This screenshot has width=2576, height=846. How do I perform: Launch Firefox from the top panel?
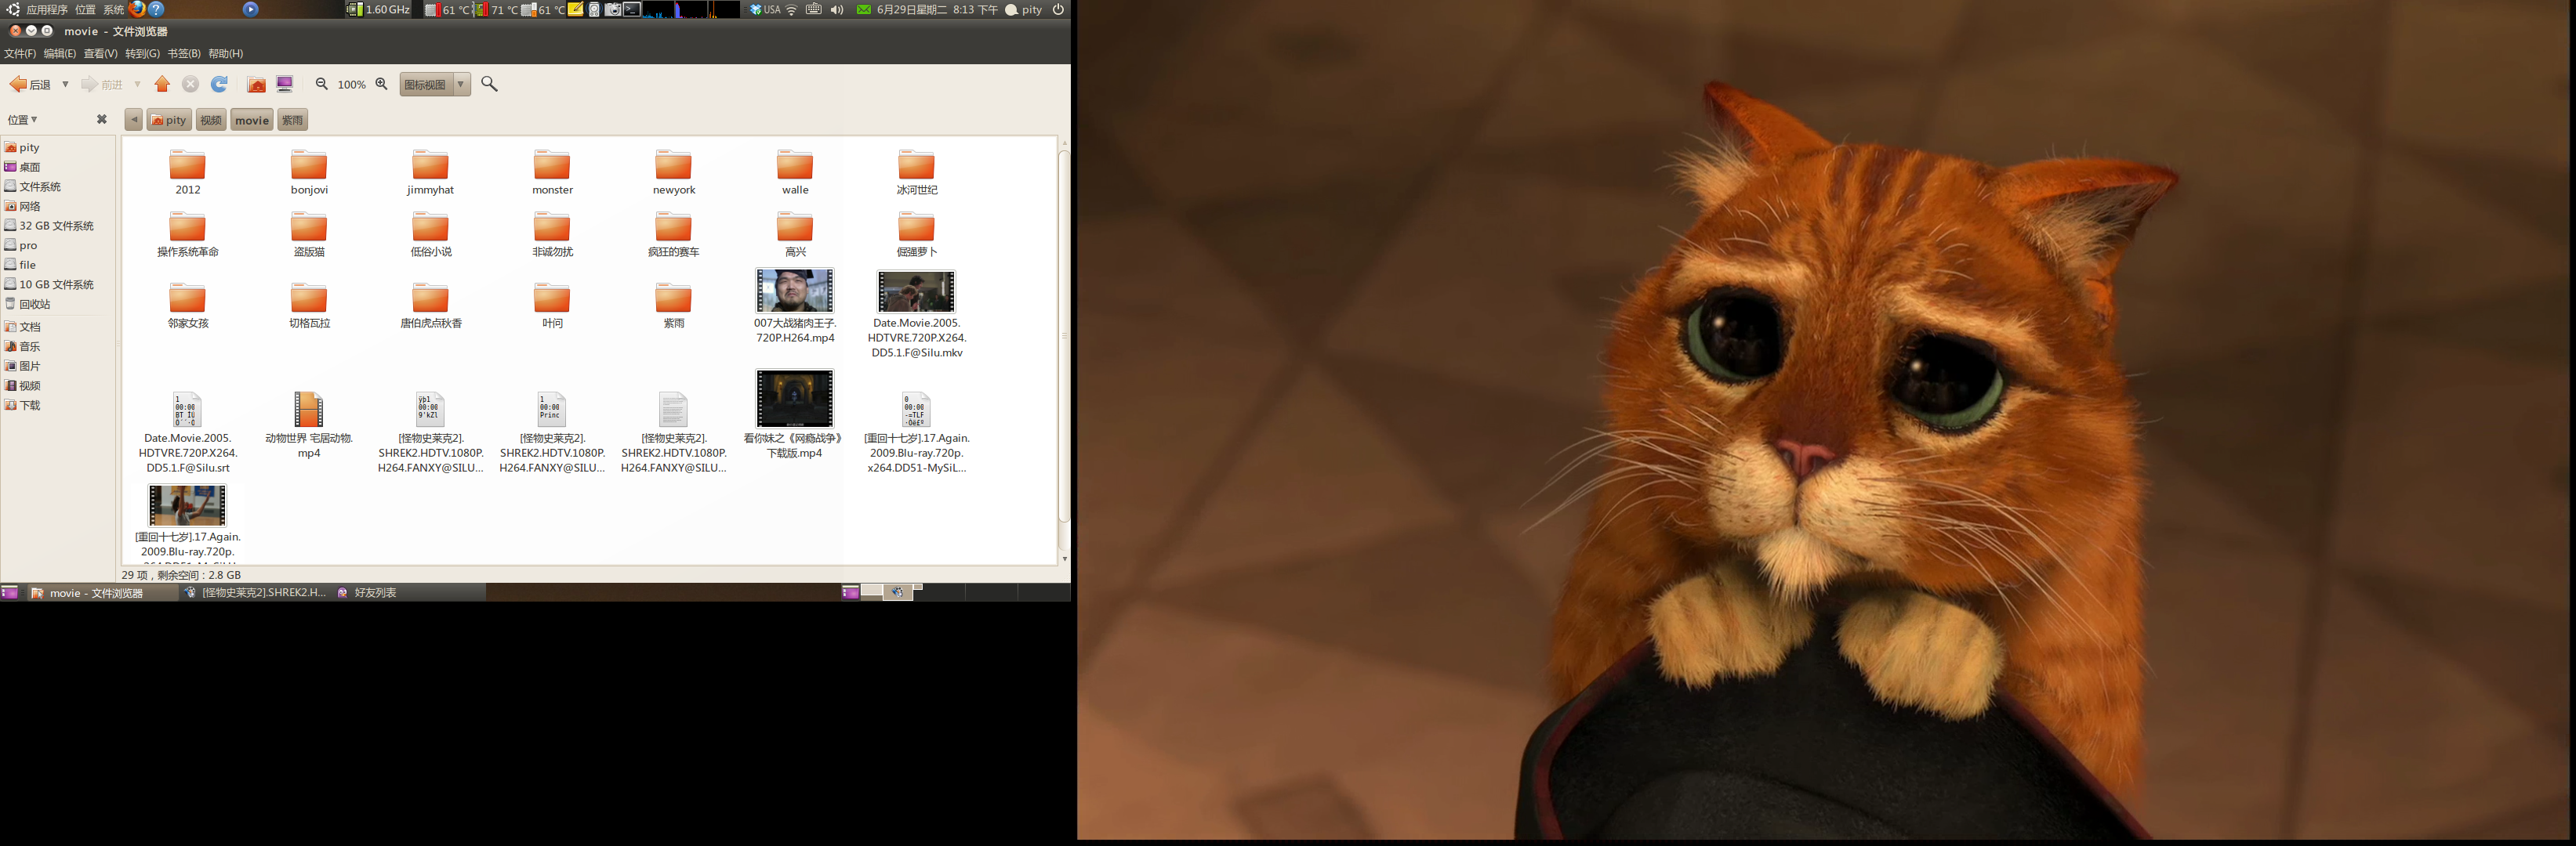[x=137, y=9]
